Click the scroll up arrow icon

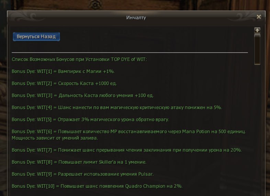click(257, 30)
